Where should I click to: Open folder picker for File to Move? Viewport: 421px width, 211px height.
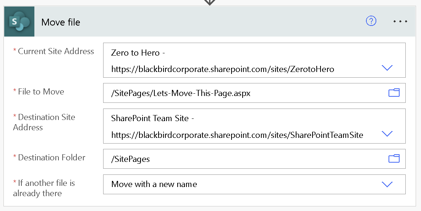point(394,93)
